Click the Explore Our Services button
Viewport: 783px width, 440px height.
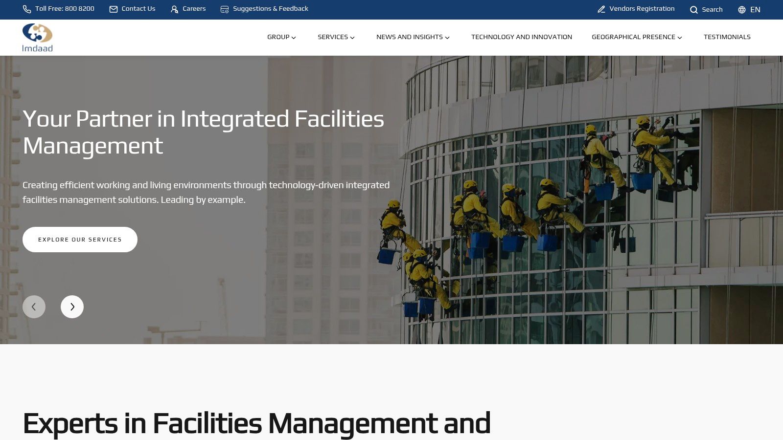(x=80, y=240)
